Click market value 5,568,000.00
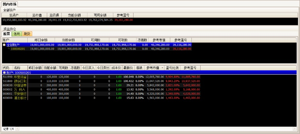The image size is (300, 134). 155,89
